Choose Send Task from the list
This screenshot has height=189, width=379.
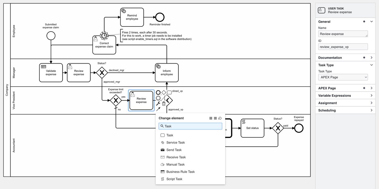point(190,150)
